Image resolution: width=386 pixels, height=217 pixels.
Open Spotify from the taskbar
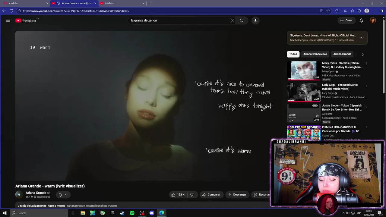tap(132, 213)
